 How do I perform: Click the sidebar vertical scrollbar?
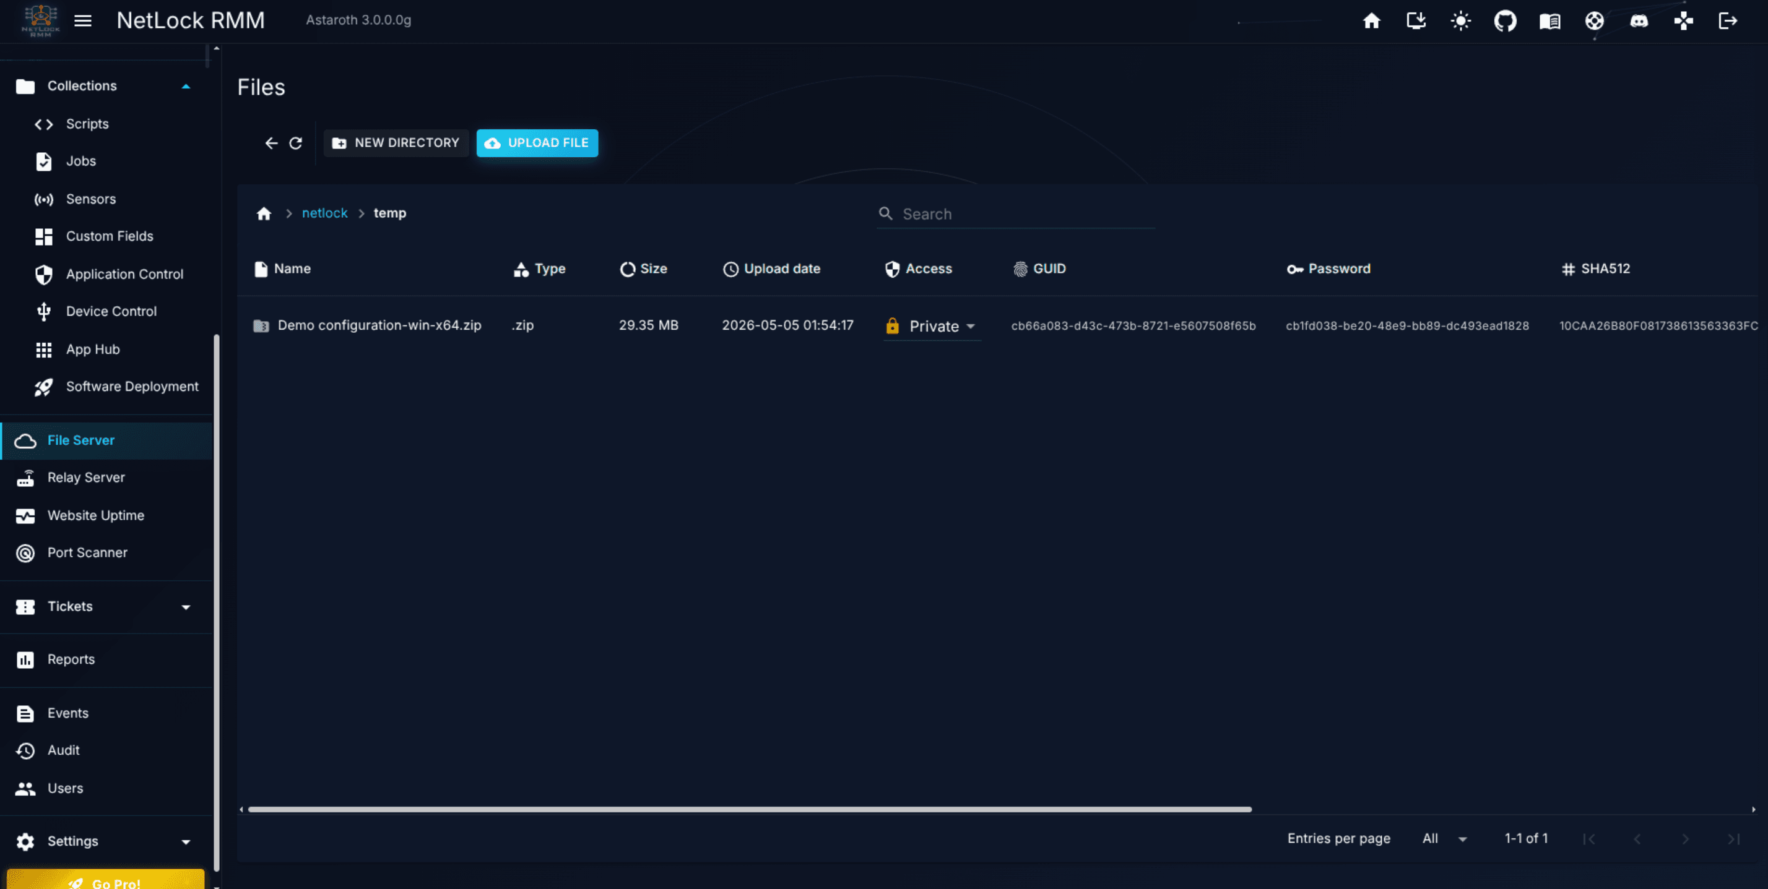tap(216, 603)
